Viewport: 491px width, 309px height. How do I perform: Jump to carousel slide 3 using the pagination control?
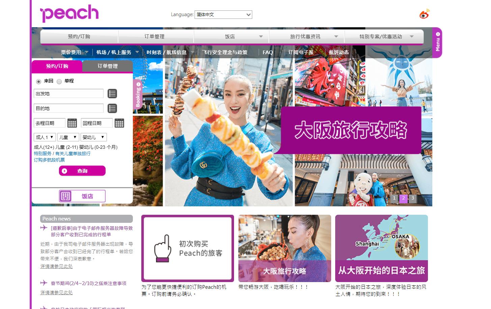coord(412,198)
